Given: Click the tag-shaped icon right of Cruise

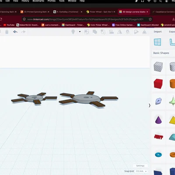Looking at the screenshot, I should 136,32.
